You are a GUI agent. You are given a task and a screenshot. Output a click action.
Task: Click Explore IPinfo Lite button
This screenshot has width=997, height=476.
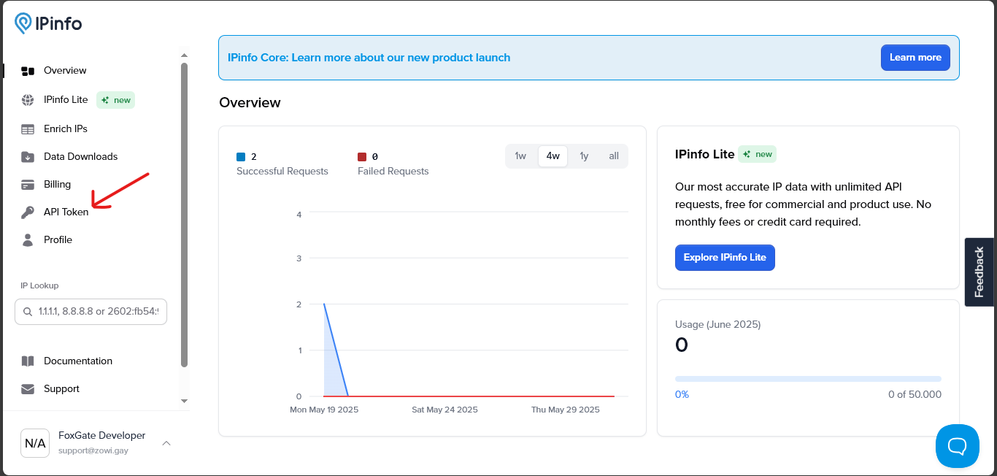(x=725, y=258)
